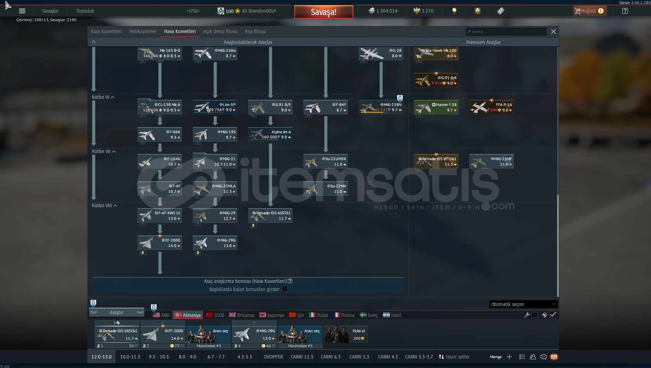Viewport: 651px width, 368px height.
Task: Open the hamburger main menu
Action: tap(22, 11)
